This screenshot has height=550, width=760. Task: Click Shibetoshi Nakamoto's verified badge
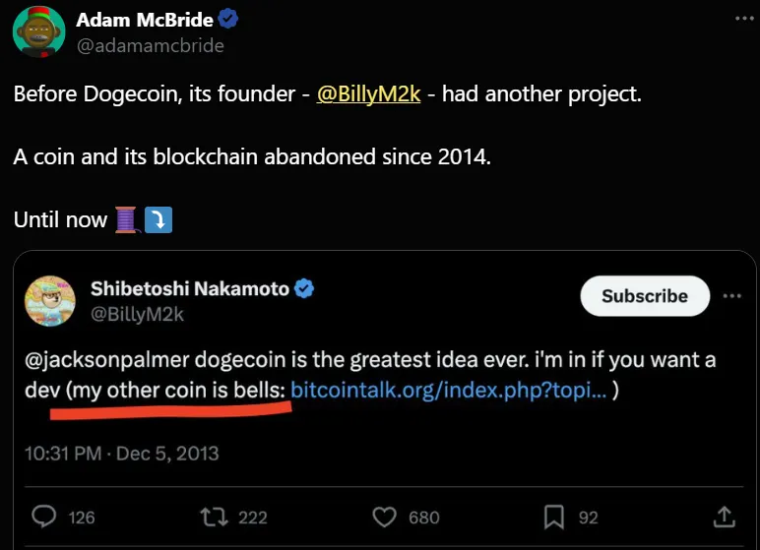304,289
